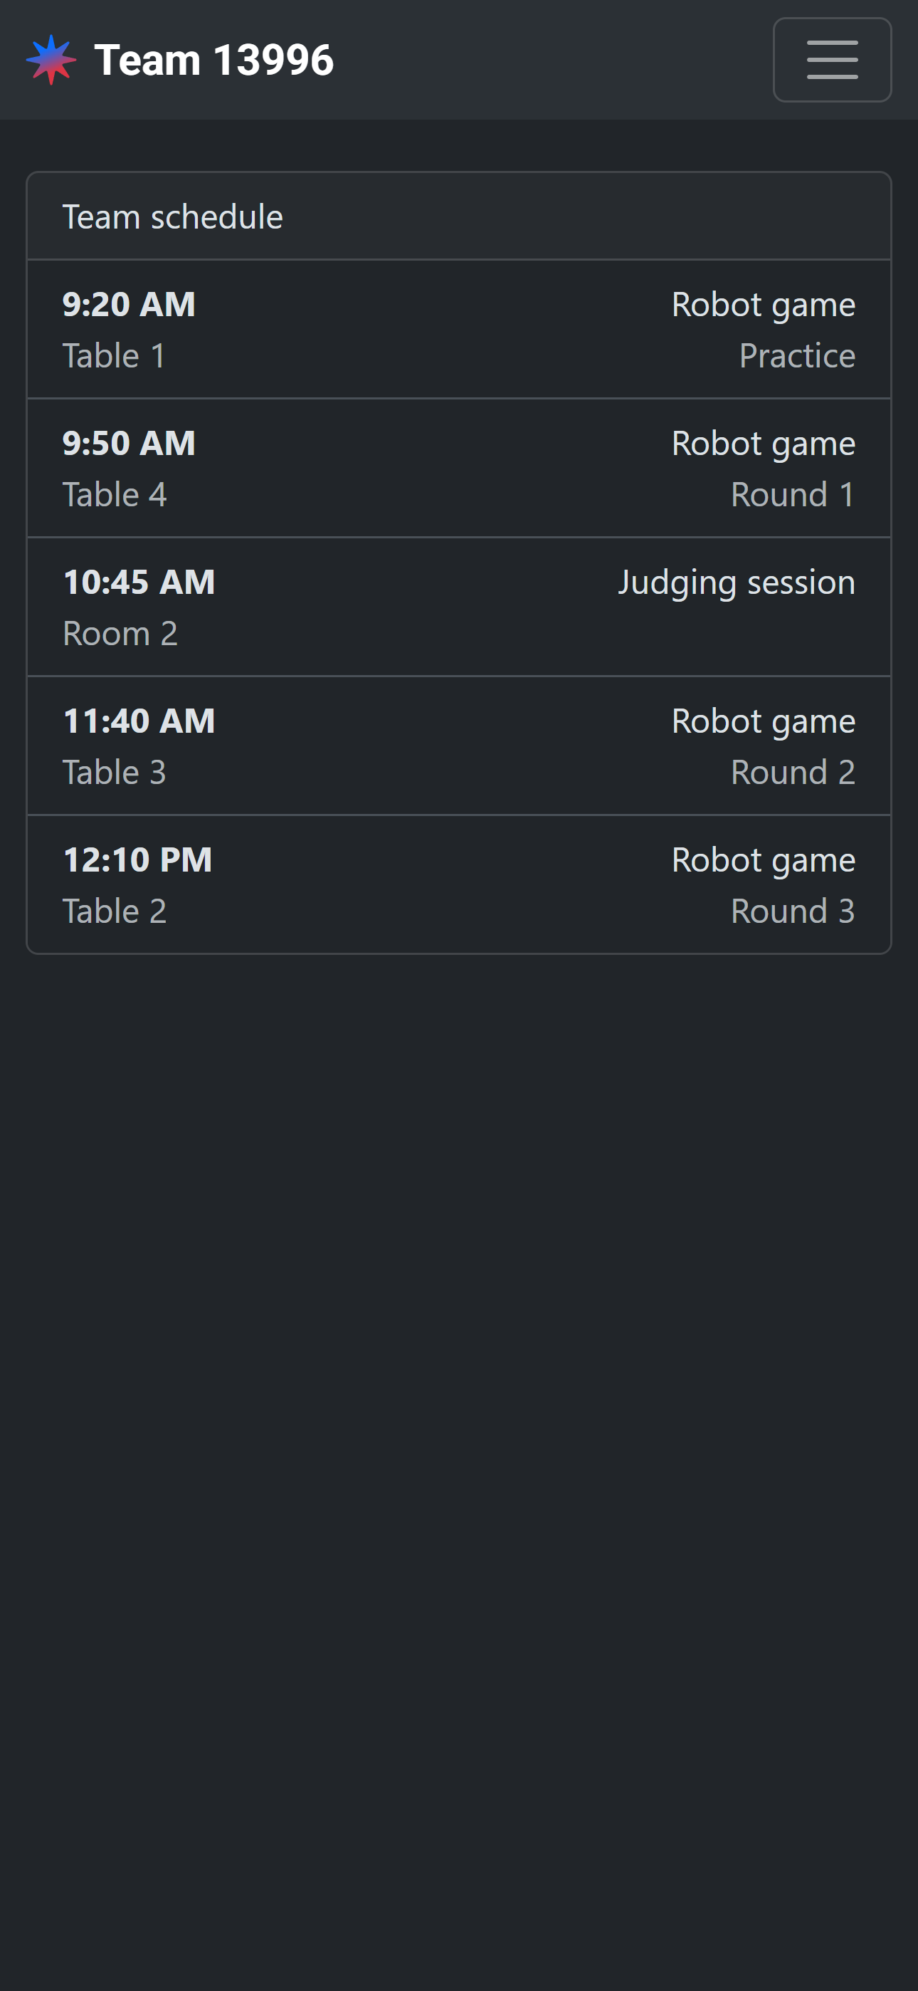Click the Team schedule header
918x1991 pixels.
click(172, 216)
